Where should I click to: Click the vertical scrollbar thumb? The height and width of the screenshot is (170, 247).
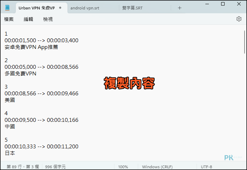pos(245,42)
